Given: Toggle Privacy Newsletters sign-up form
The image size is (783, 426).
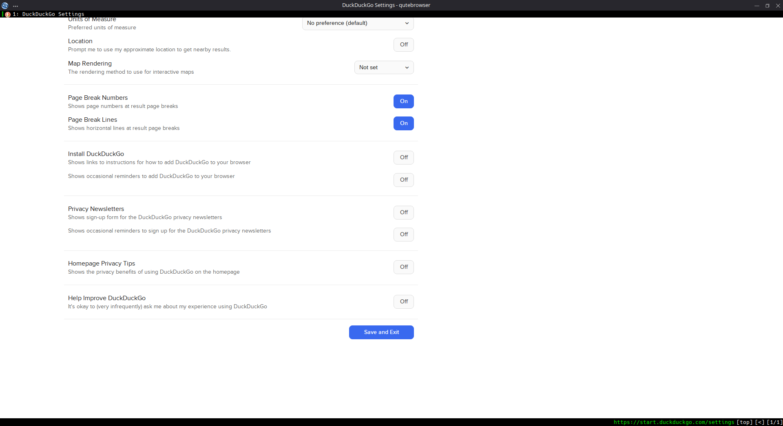Looking at the screenshot, I should [404, 213].
